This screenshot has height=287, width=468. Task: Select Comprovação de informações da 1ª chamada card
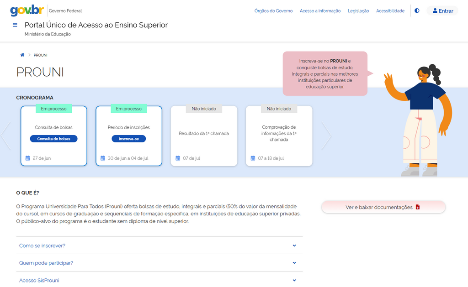point(279,136)
